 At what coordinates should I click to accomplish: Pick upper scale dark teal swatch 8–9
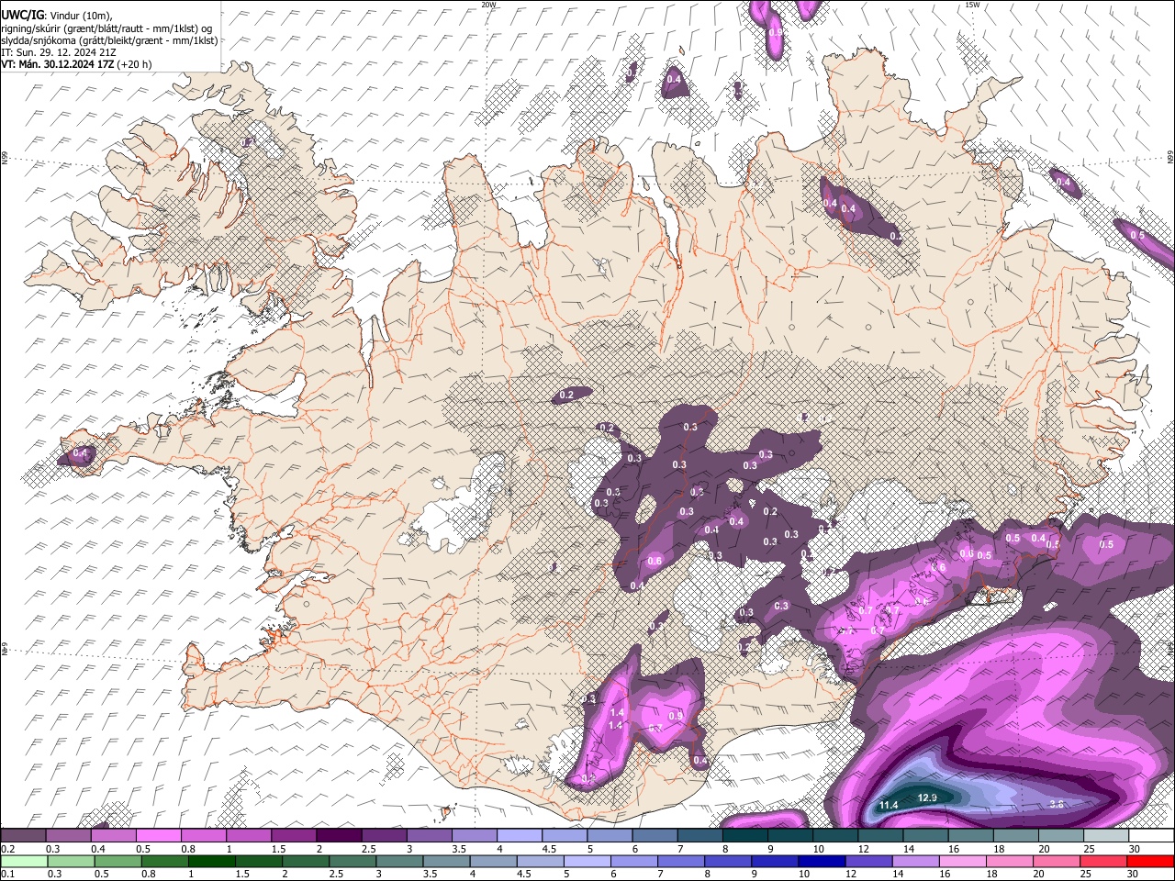click(x=744, y=836)
